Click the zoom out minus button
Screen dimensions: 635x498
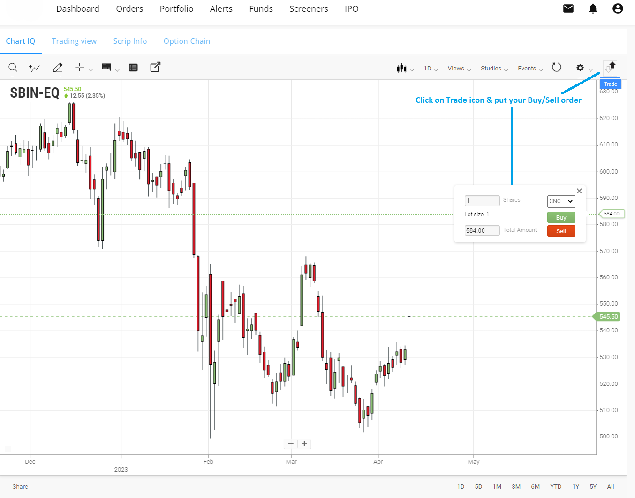(291, 444)
